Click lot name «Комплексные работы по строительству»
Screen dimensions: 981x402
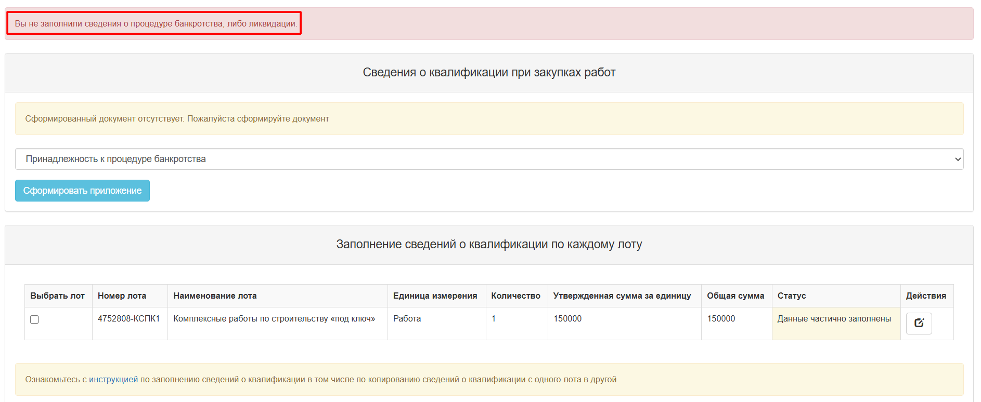(274, 319)
